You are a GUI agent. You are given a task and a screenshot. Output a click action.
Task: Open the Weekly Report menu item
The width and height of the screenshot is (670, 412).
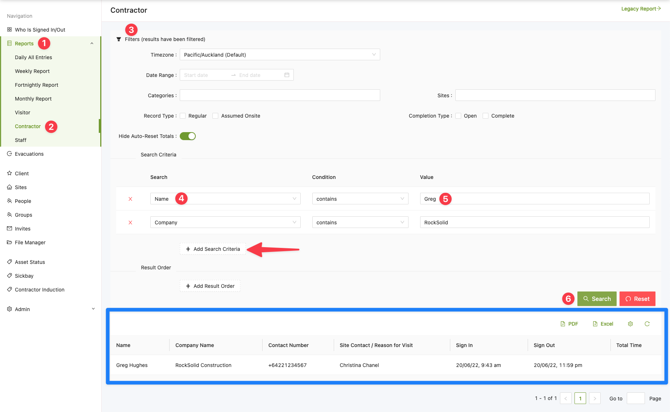[32, 71]
